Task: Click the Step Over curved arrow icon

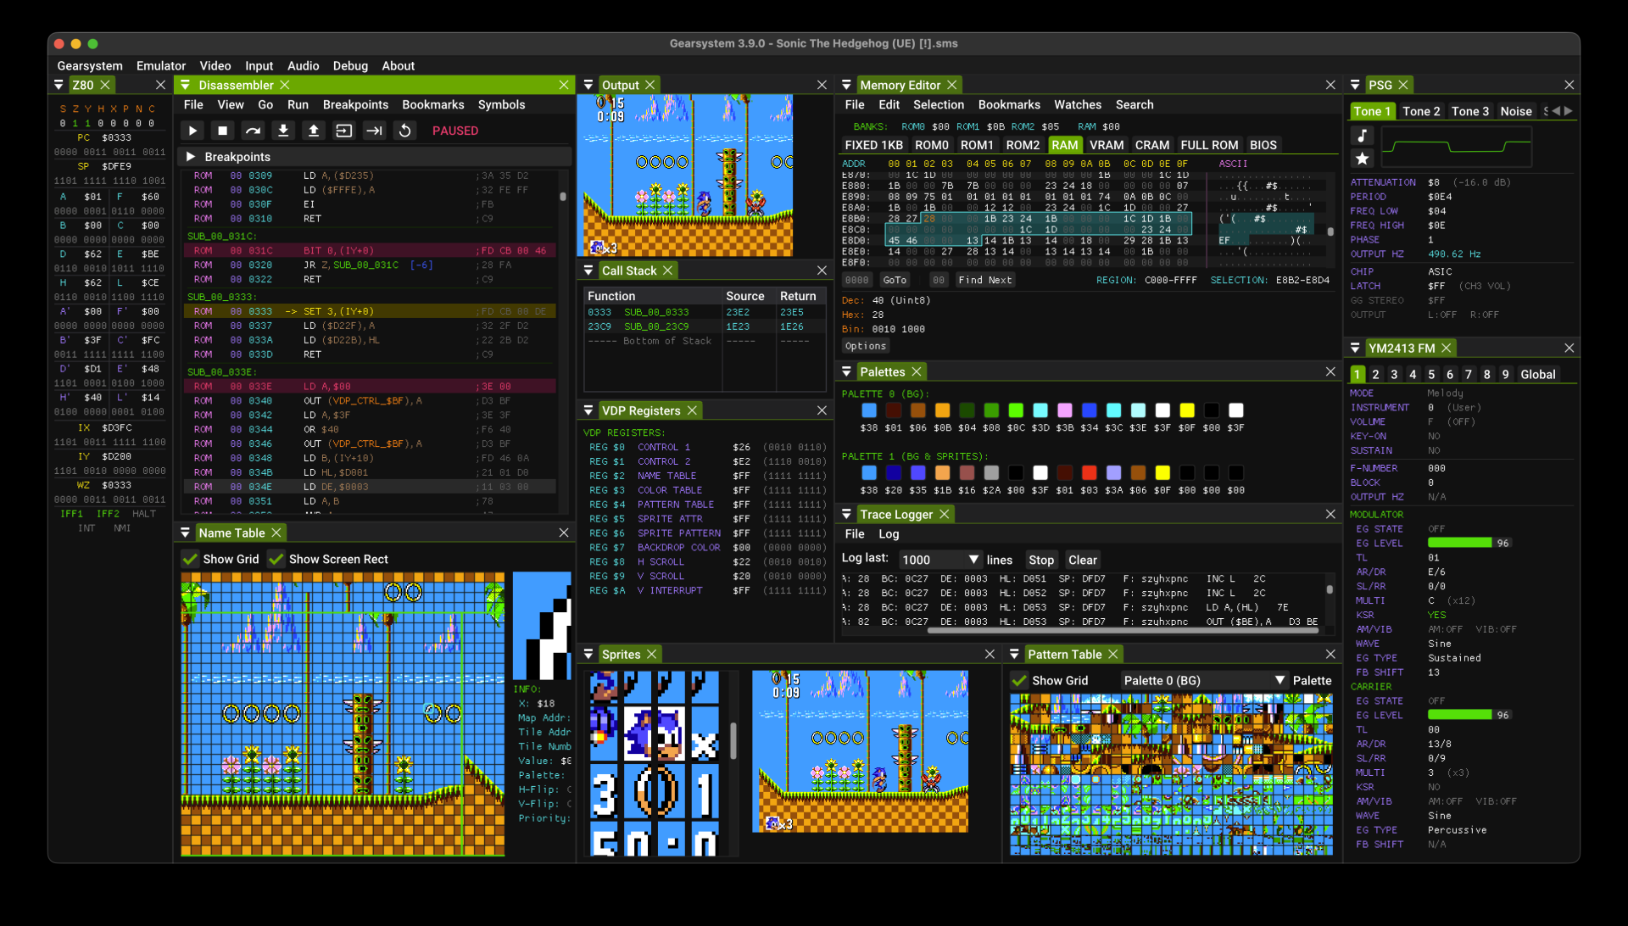Action: coord(253,131)
